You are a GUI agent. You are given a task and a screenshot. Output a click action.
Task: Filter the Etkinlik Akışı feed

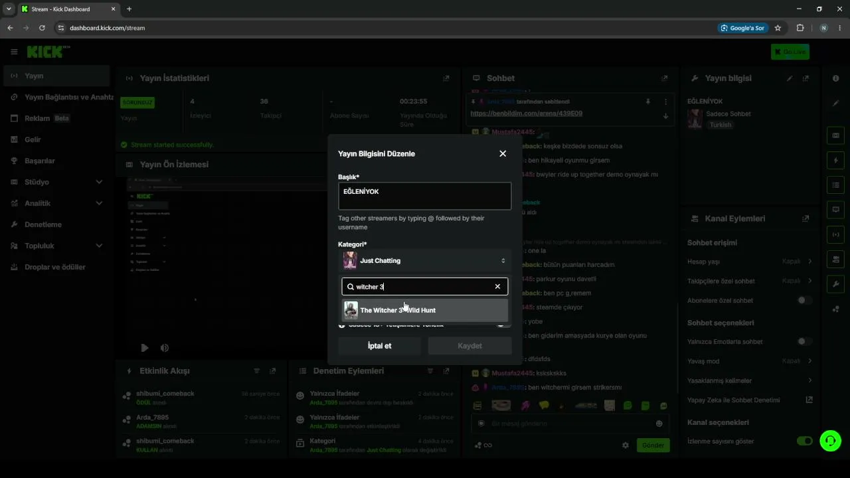[x=257, y=371]
